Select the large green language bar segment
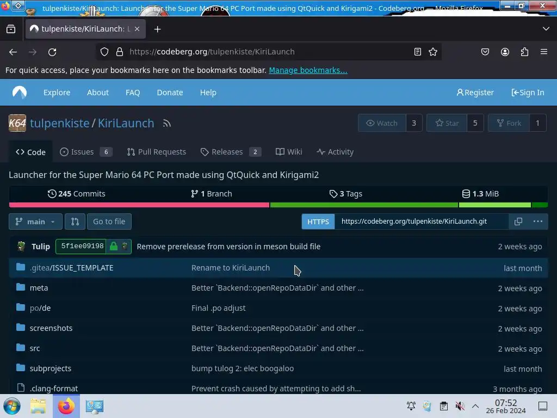Screen dimensions: 557x418 364,205
